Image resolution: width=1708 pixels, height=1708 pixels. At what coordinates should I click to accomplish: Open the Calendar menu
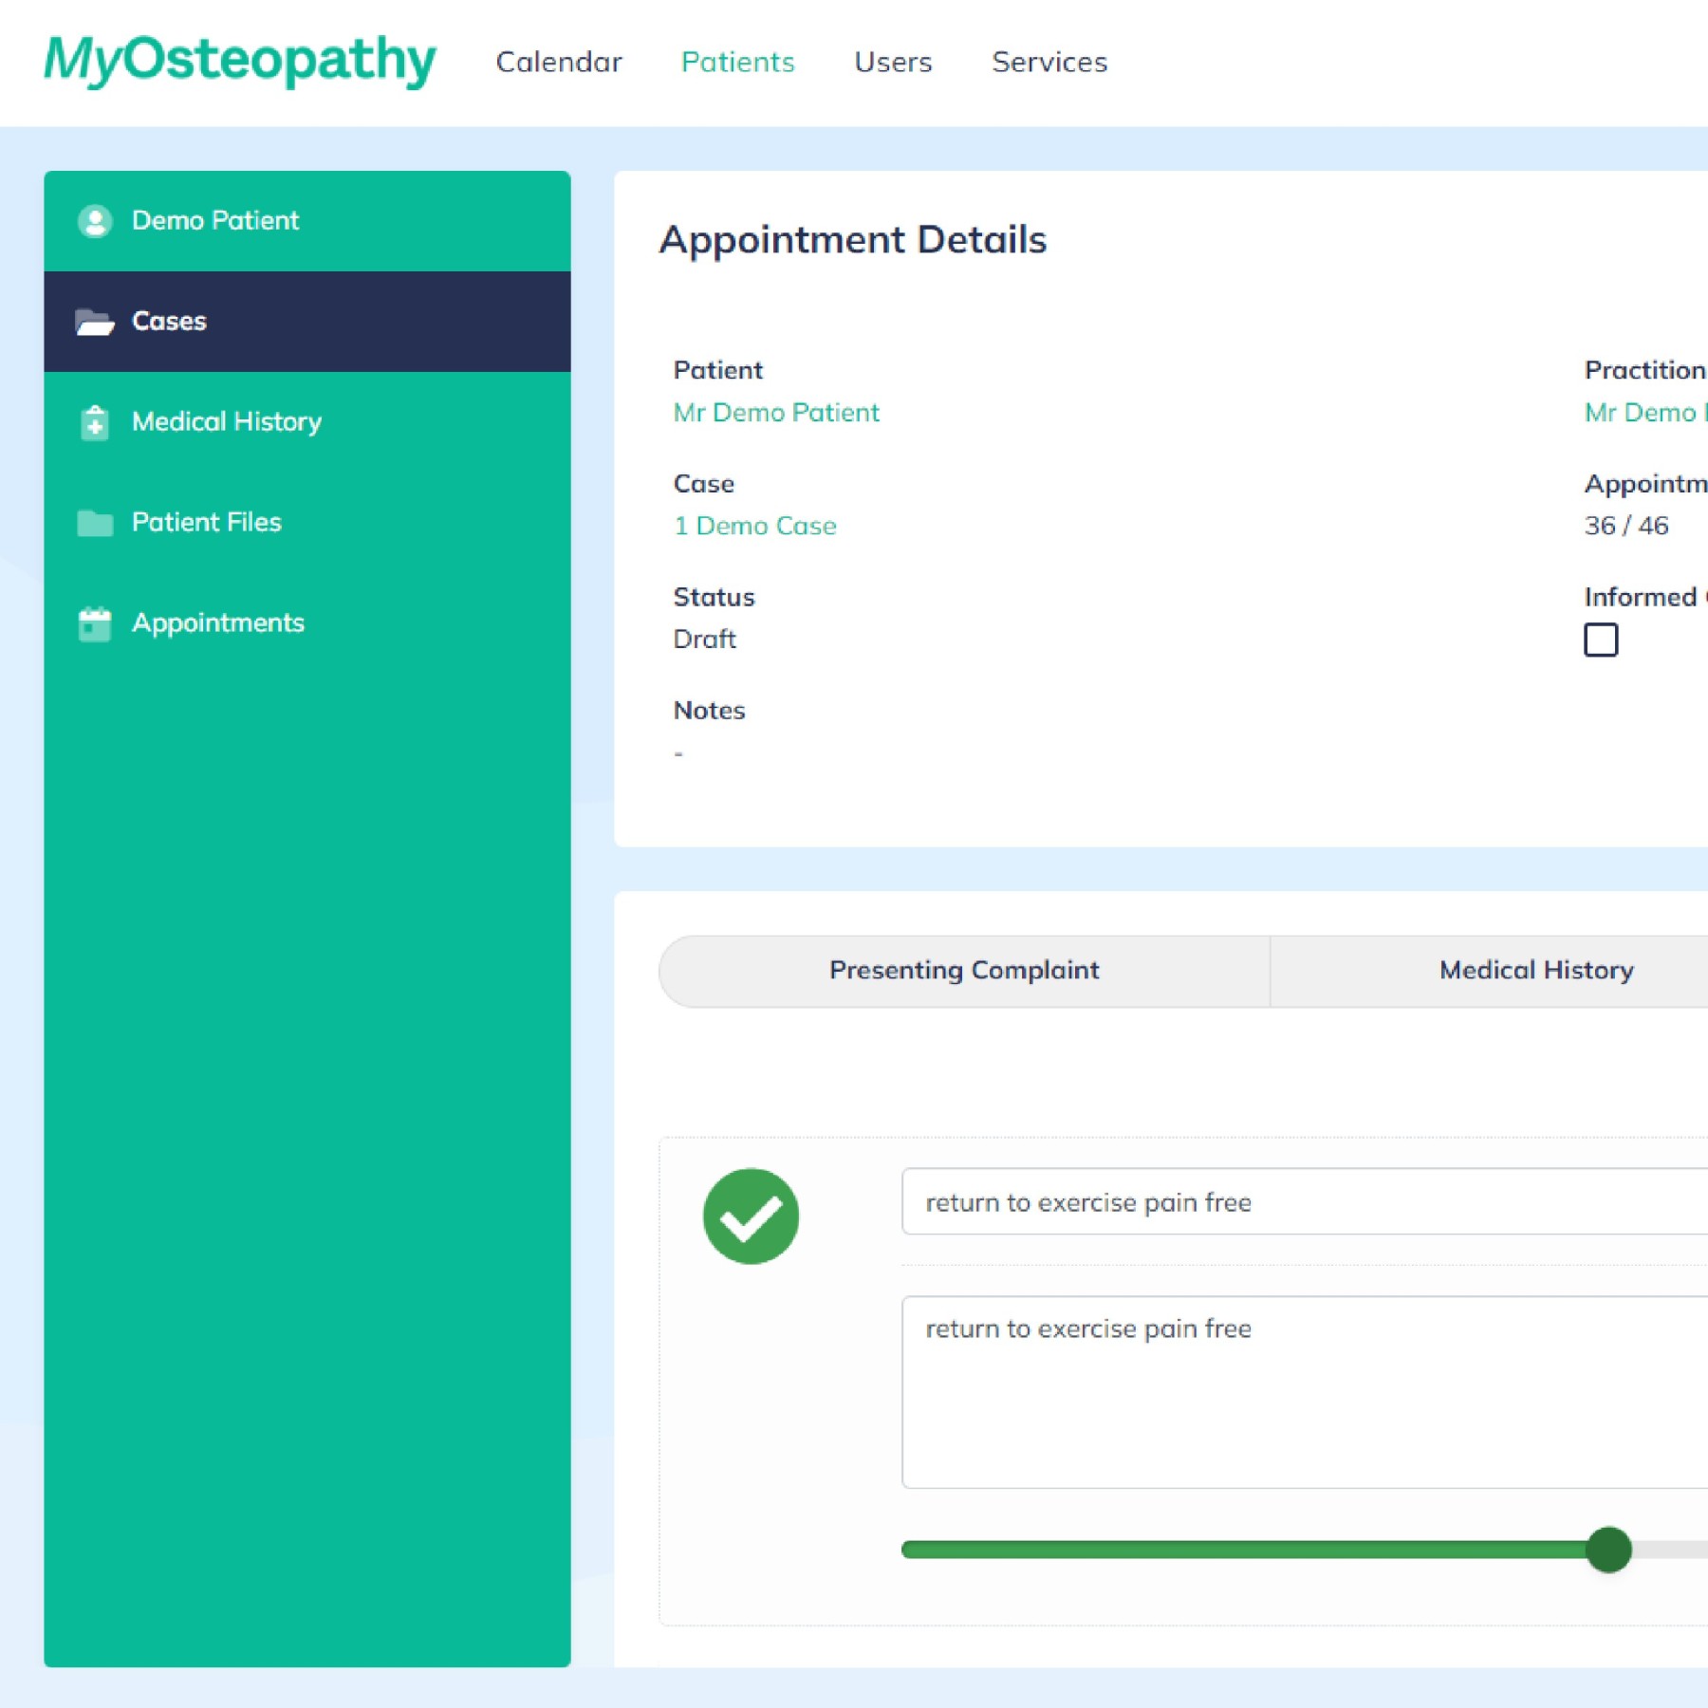559,62
